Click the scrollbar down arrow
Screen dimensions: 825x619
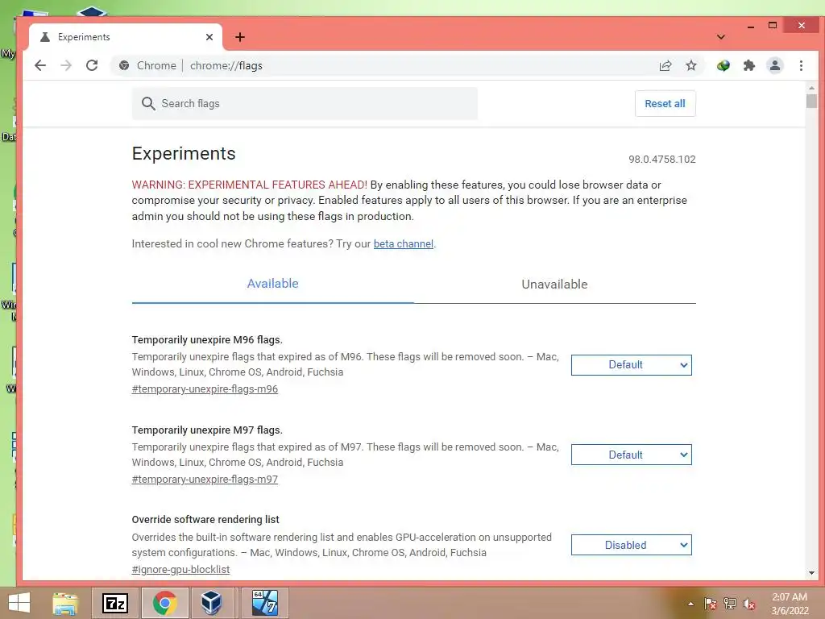coord(811,573)
